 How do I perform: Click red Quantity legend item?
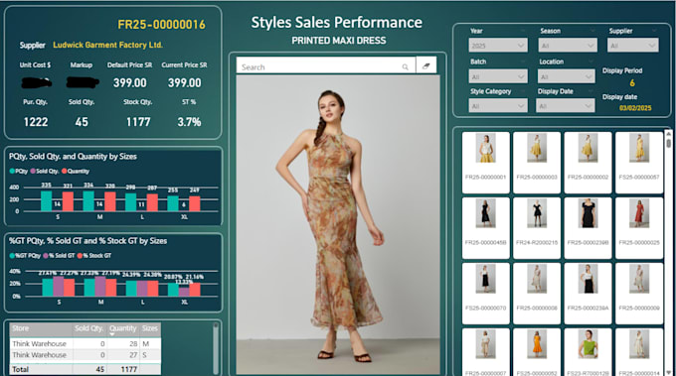pyautogui.click(x=76, y=171)
